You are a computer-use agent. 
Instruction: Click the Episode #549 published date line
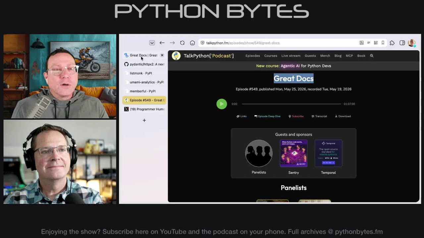pos(293,89)
